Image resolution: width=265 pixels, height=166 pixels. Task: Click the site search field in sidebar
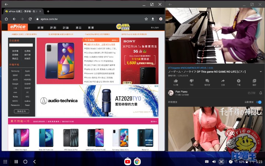click(21, 45)
